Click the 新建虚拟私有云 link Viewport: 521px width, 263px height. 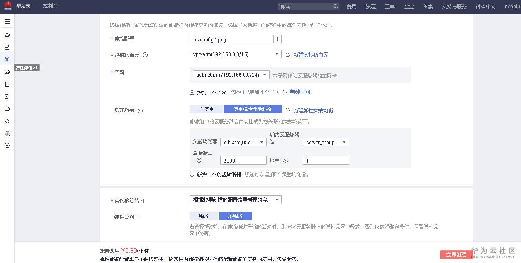tap(311, 55)
